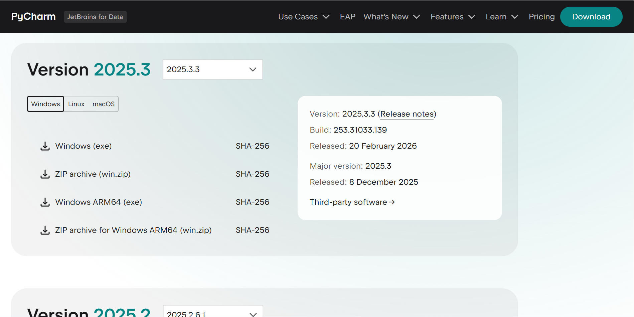The width and height of the screenshot is (634, 317).
Task: Click download icon for Windows (exe)
Action: [45, 146]
